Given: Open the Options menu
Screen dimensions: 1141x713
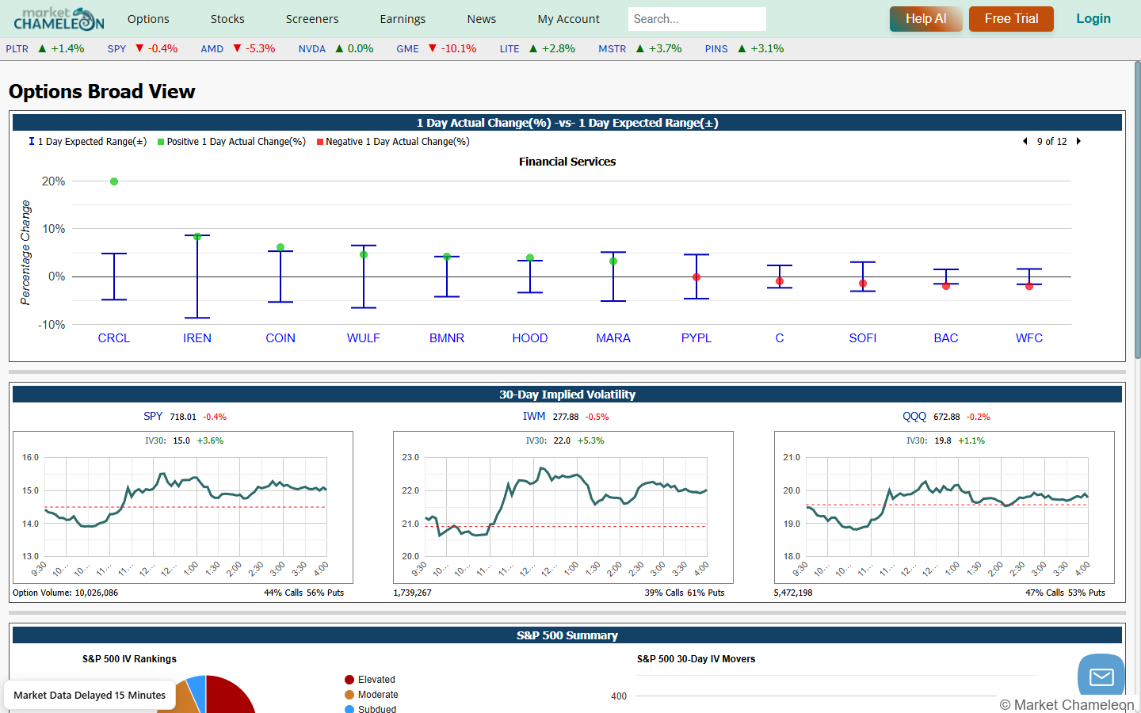Looking at the screenshot, I should pyautogui.click(x=148, y=19).
